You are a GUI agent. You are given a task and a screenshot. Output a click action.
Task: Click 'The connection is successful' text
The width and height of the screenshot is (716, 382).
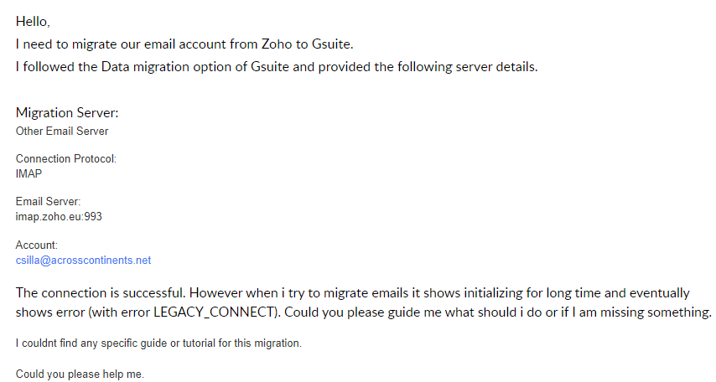pyautogui.click(x=101, y=292)
